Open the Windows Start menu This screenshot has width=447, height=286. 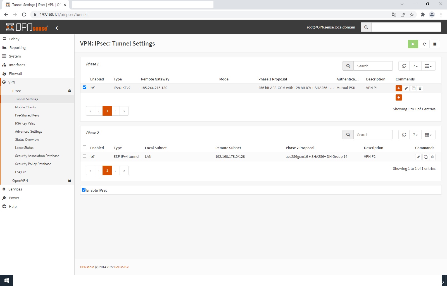pos(7,280)
